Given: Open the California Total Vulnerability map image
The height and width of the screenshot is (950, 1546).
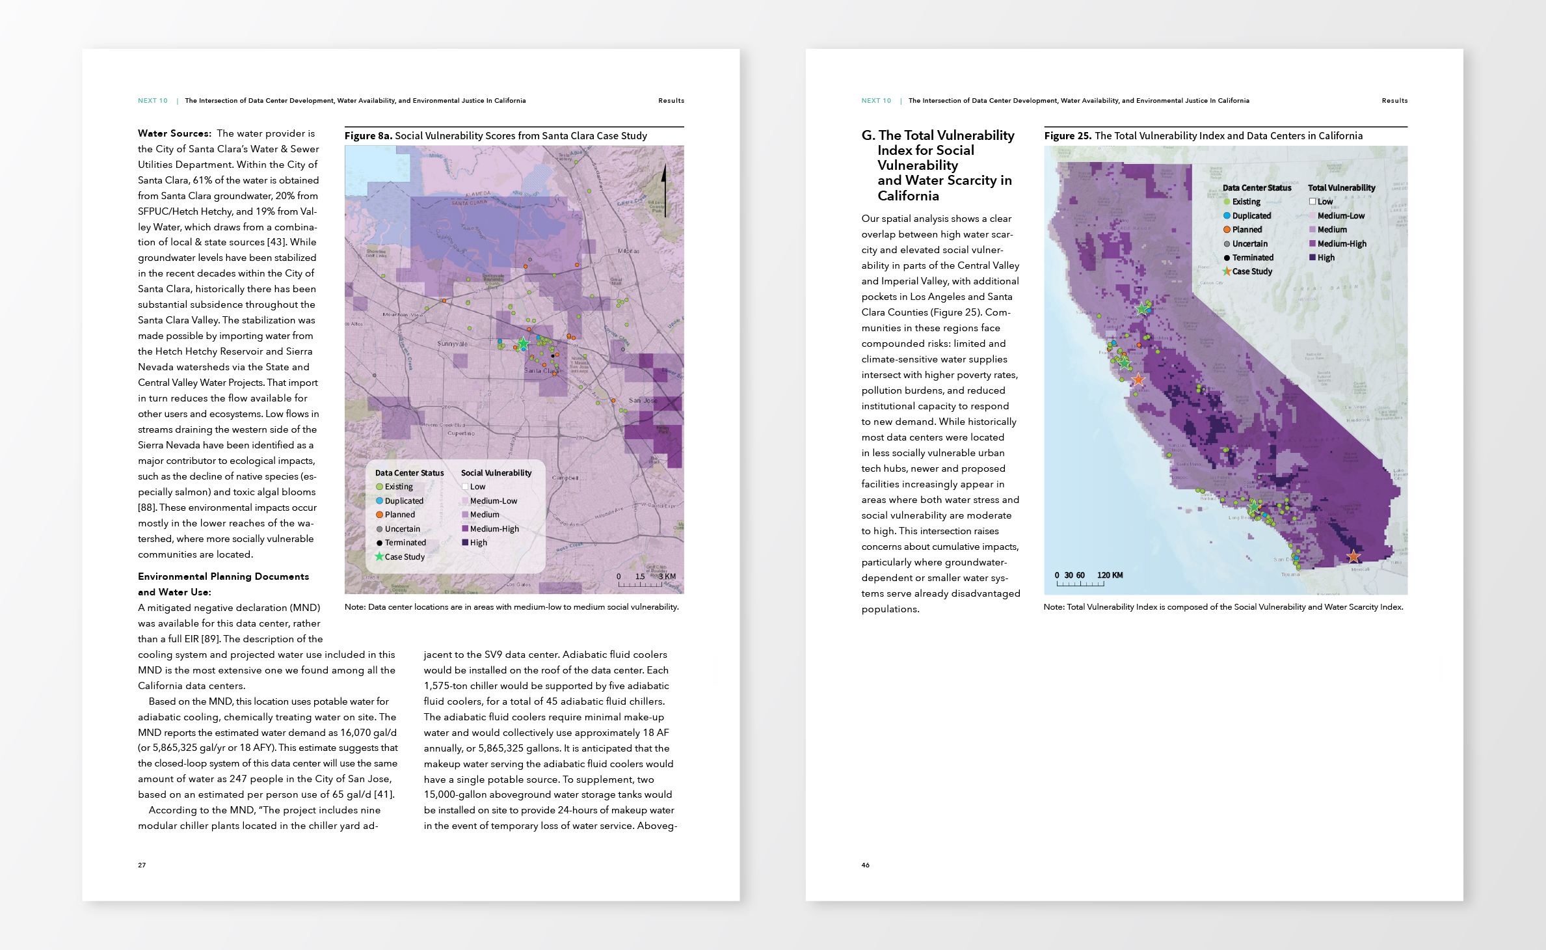Looking at the screenshot, I should click(x=1226, y=370).
